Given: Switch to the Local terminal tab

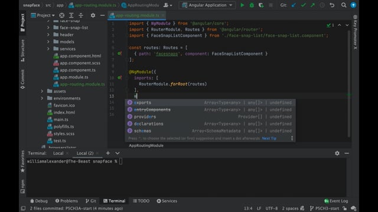Looking at the screenshot, I should [58, 153].
